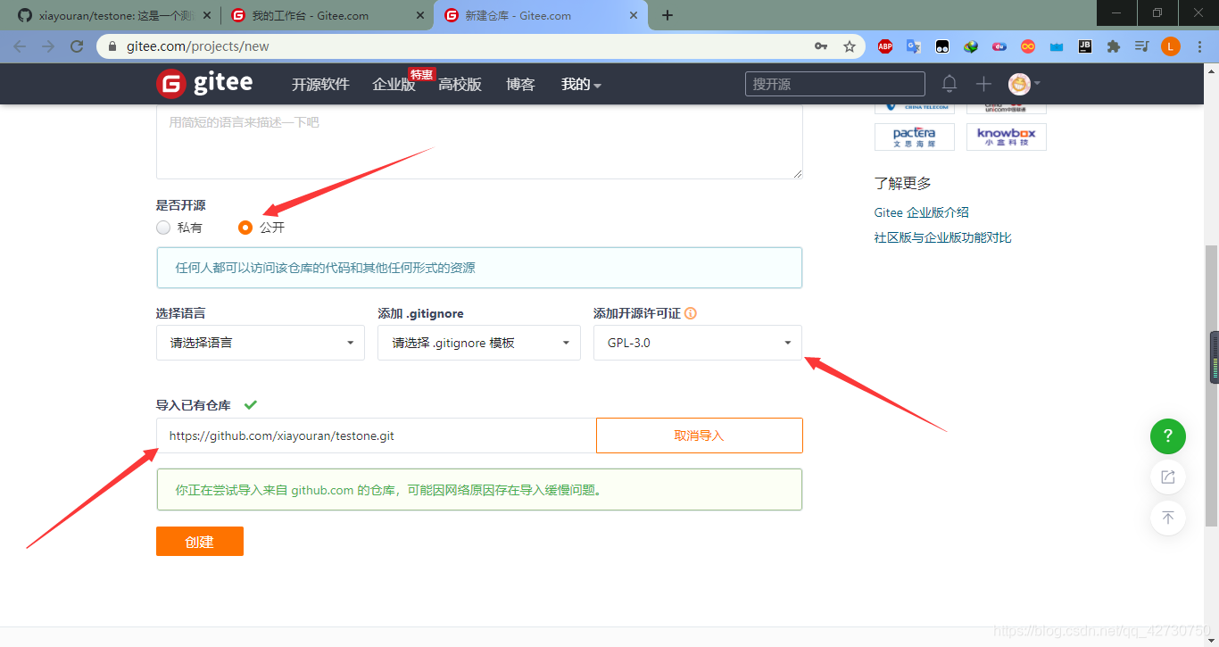Open the JetBrains JB extension icon
The width and height of the screenshot is (1219, 647).
(x=1085, y=46)
